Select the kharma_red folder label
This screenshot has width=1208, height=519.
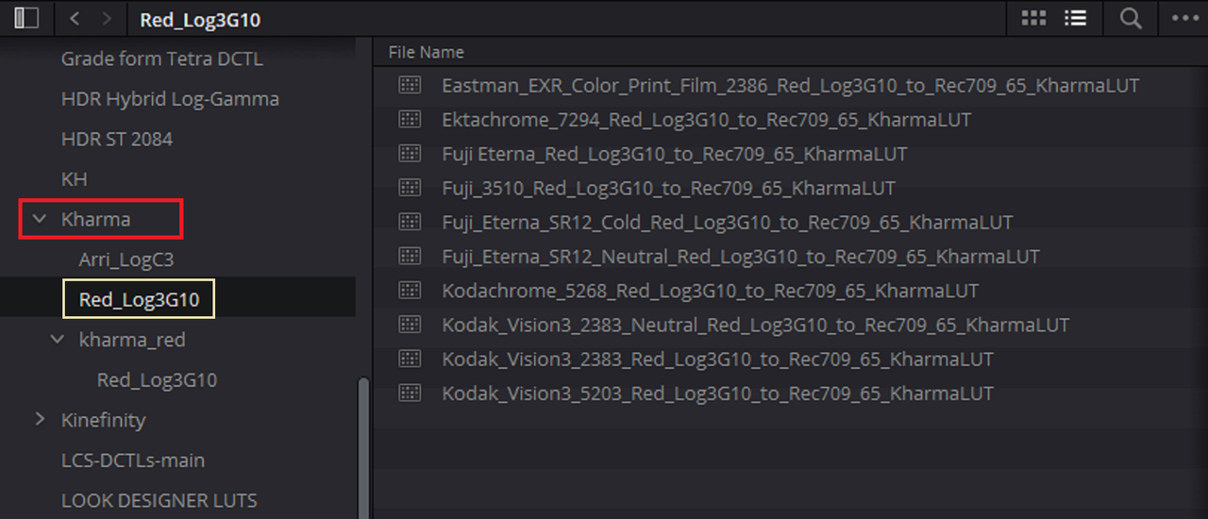tap(132, 340)
